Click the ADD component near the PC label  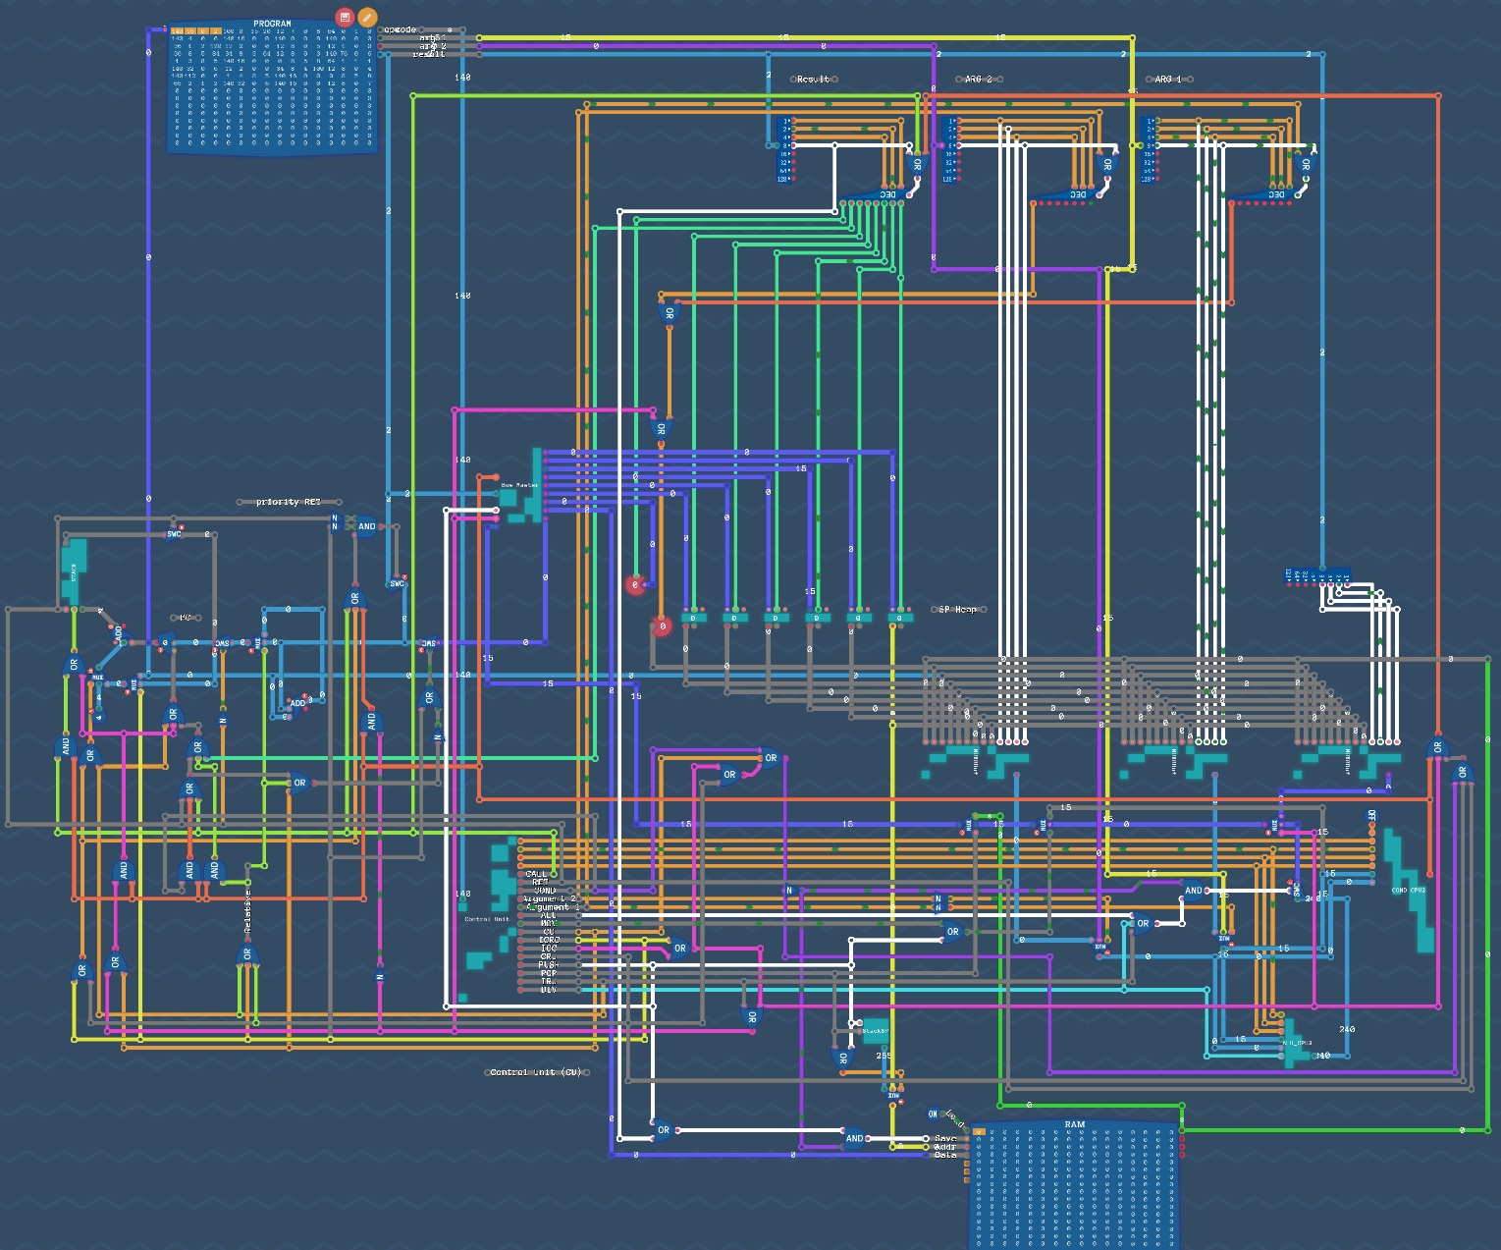point(118,633)
